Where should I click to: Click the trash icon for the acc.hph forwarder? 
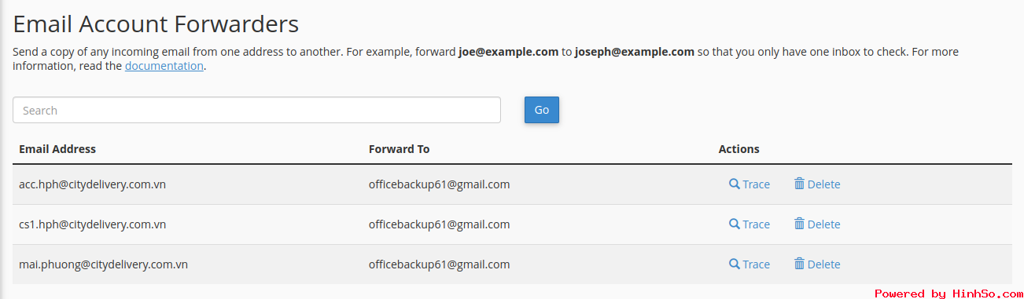point(799,184)
